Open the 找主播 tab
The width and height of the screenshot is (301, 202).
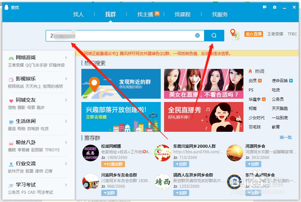click(x=145, y=14)
